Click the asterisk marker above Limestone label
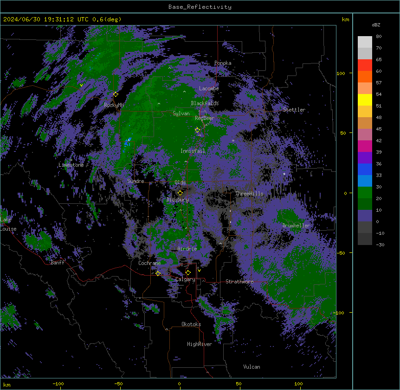 [x=71, y=160]
